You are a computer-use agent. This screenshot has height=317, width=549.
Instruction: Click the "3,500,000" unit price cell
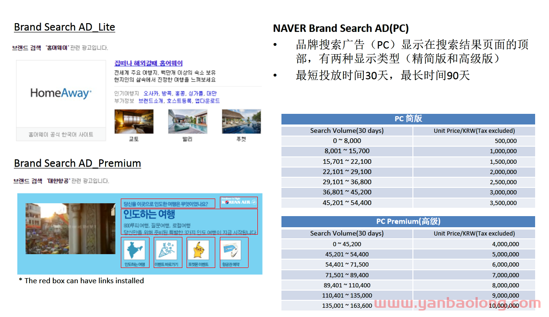coord(474,203)
